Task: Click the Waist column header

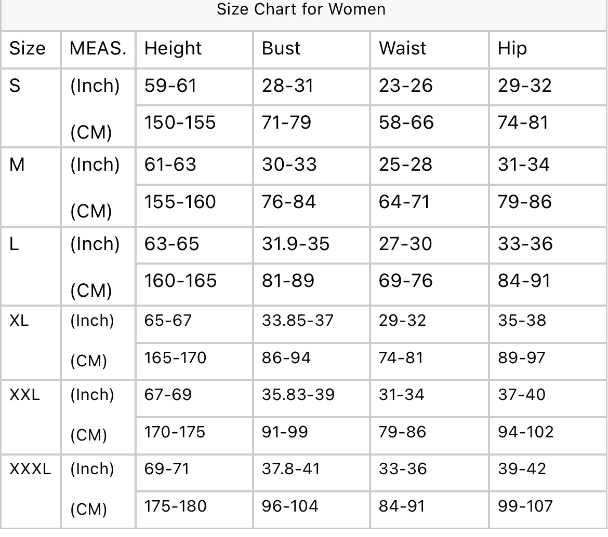Action: (x=402, y=48)
